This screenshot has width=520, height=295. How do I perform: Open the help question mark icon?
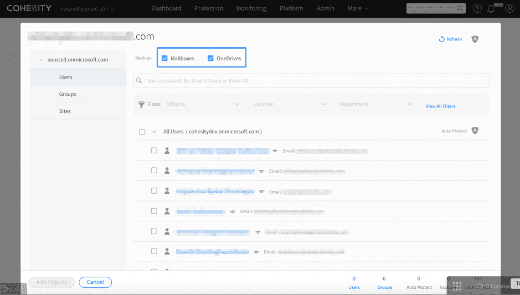click(477, 9)
